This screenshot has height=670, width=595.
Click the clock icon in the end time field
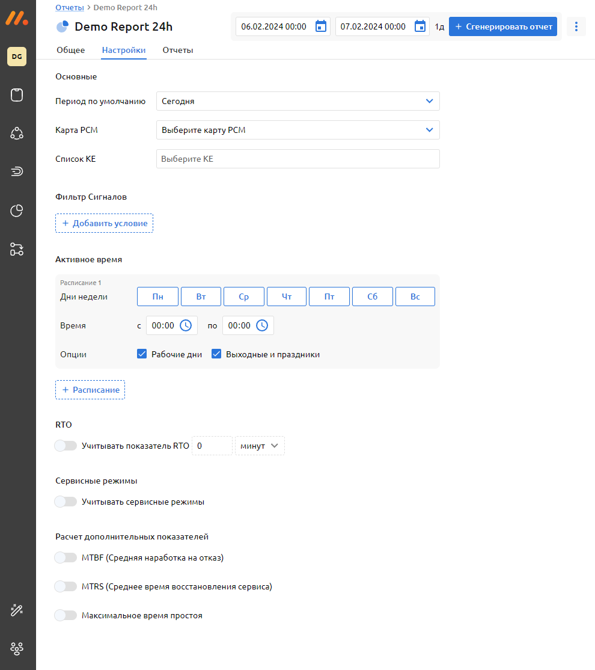(x=262, y=325)
